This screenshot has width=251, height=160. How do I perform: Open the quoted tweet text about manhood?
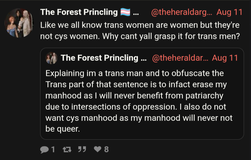[x=139, y=101]
